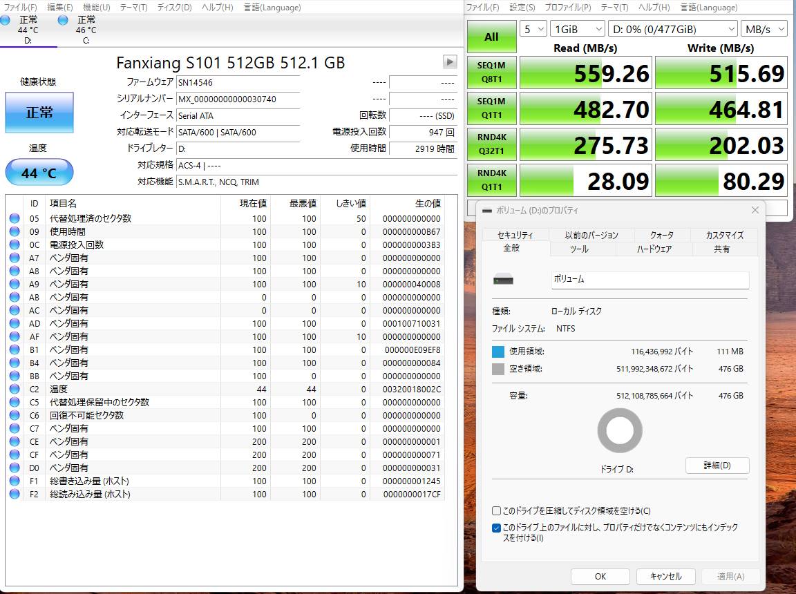The image size is (796, 594).
Task: Select drive D: status orb at top
Action: pos(6,21)
